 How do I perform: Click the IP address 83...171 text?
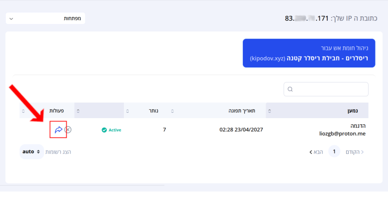click(x=306, y=18)
